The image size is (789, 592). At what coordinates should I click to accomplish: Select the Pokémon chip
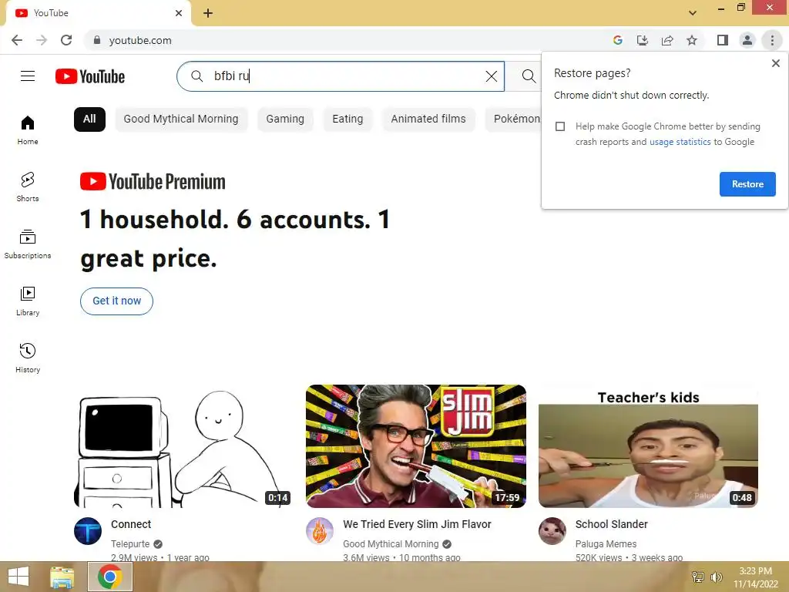514,119
